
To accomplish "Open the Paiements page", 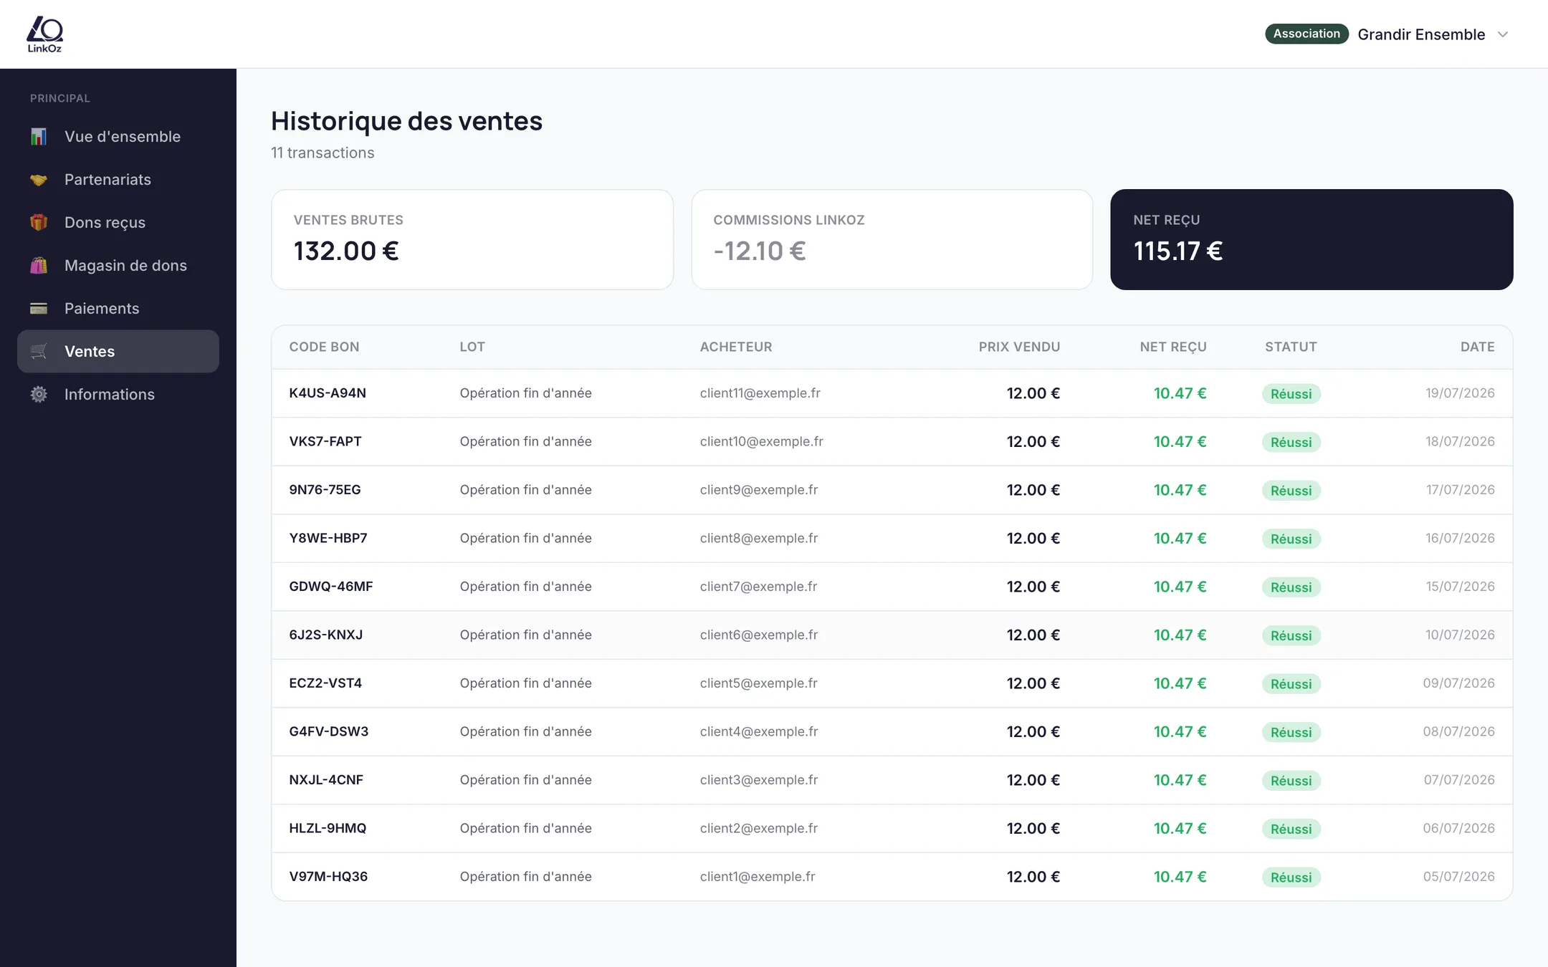I will click(x=118, y=308).
